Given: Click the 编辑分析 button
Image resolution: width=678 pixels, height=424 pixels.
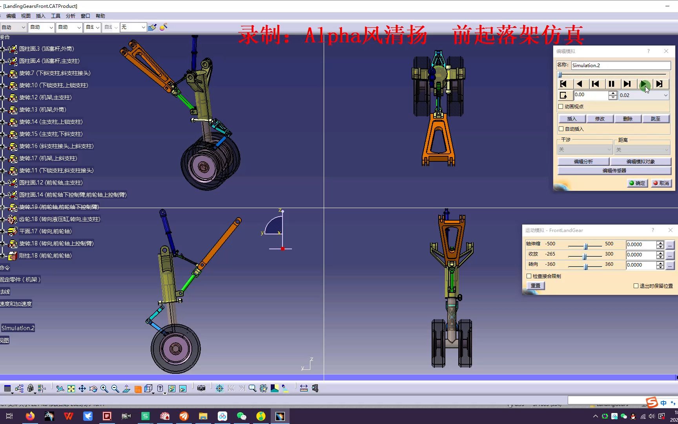Looking at the screenshot, I should [583, 161].
